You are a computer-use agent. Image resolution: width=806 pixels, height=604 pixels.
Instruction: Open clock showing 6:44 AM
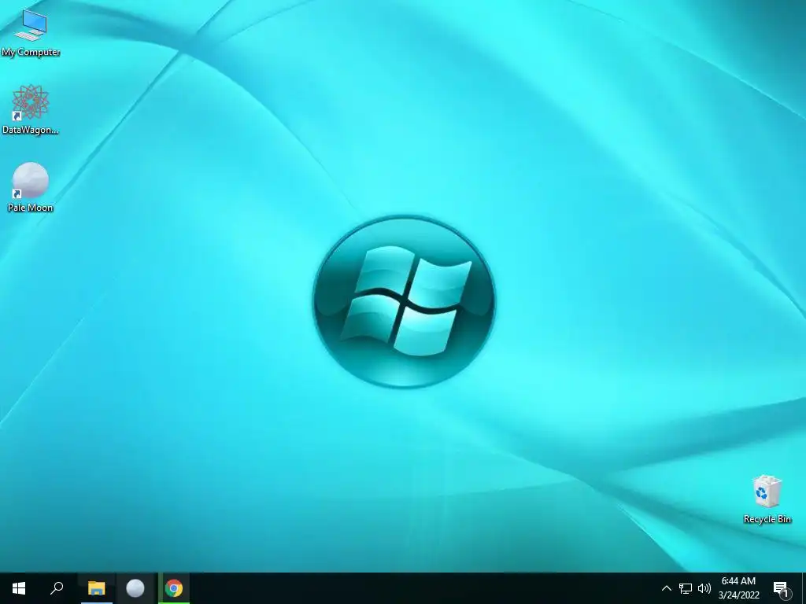[738, 588]
